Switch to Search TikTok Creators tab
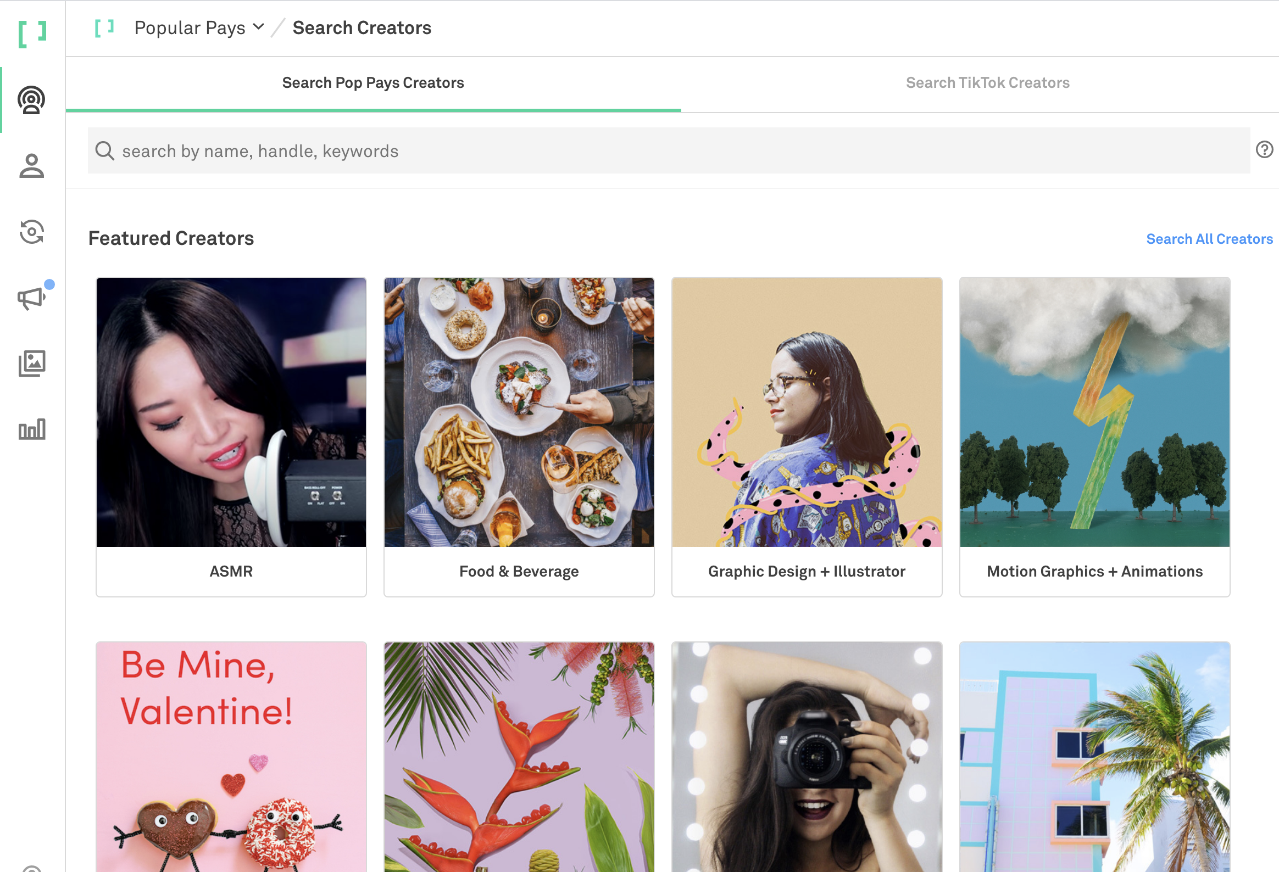 tap(987, 83)
